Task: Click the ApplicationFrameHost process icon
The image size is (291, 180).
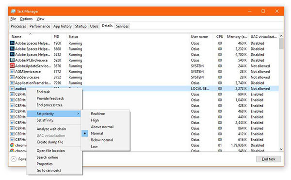Action: (12, 83)
